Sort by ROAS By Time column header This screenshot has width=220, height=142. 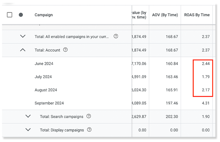point(197,15)
